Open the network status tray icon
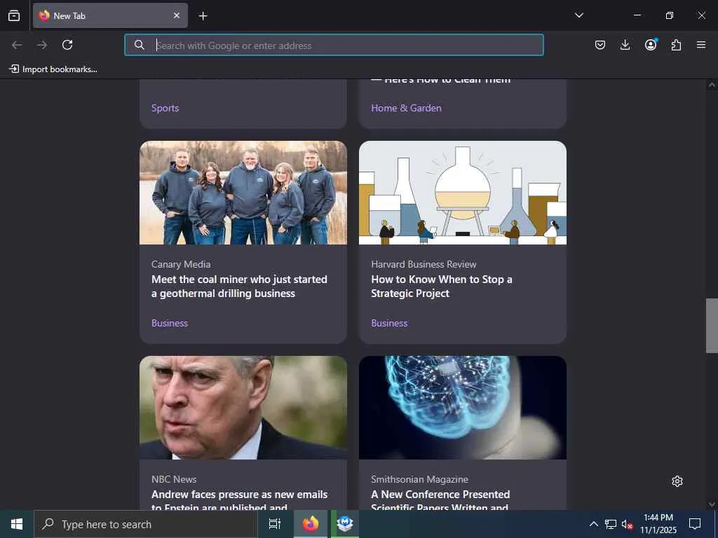Image resolution: width=718 pixels, height=538 pixels. point(611,524)
